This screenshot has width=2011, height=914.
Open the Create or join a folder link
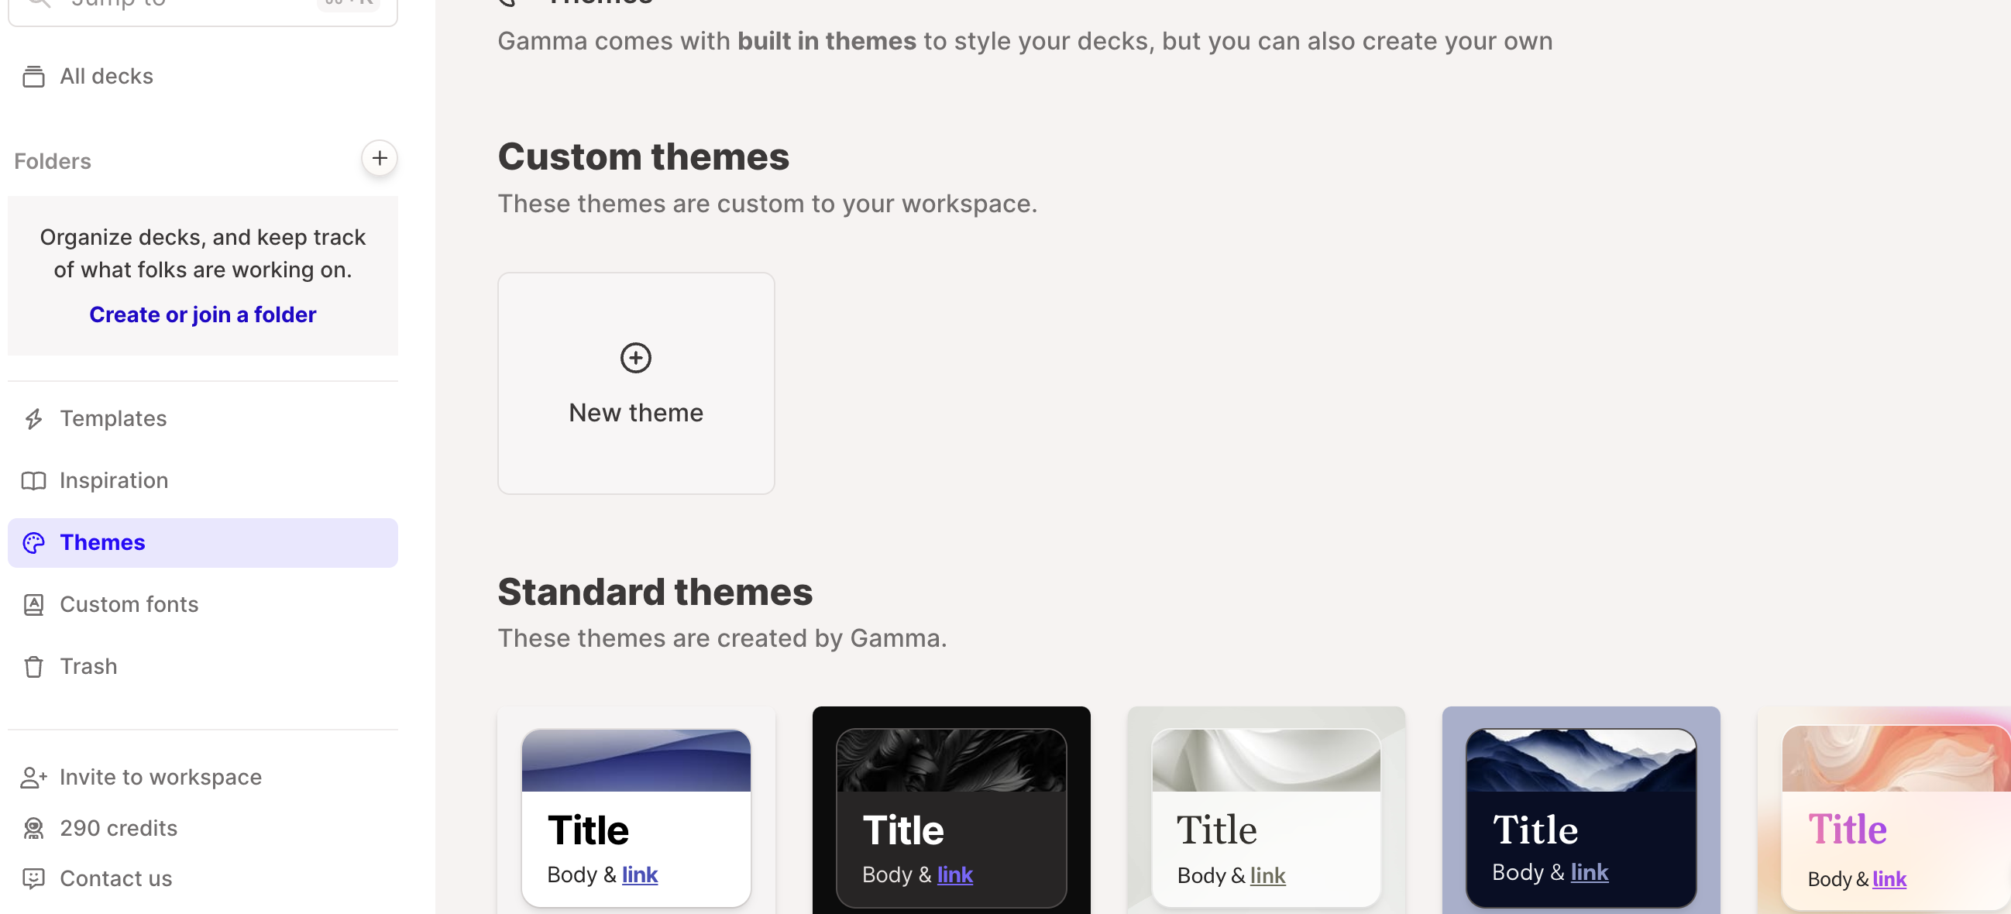[202, 314]
